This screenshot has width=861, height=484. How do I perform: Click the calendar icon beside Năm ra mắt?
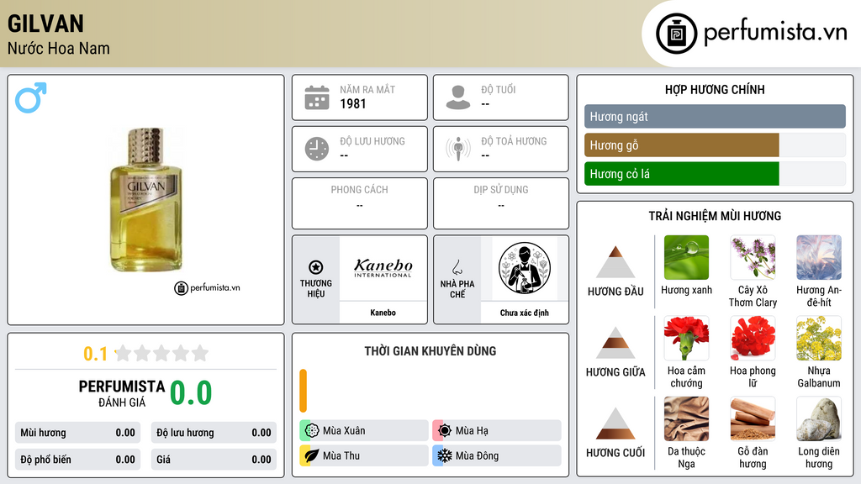(317, 97)
